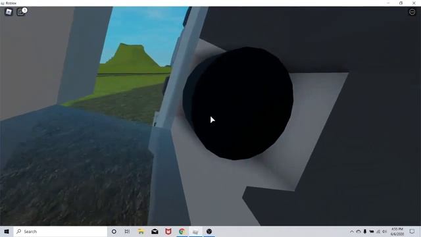This screenshot has width=421, height=237.
Task: Restore down the Roblox window
Action: click(x=401, y=3)
